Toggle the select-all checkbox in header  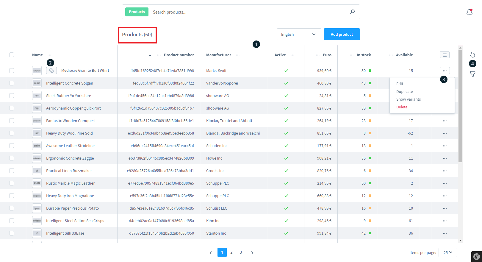pyautogui.click(x=12, y=55)
